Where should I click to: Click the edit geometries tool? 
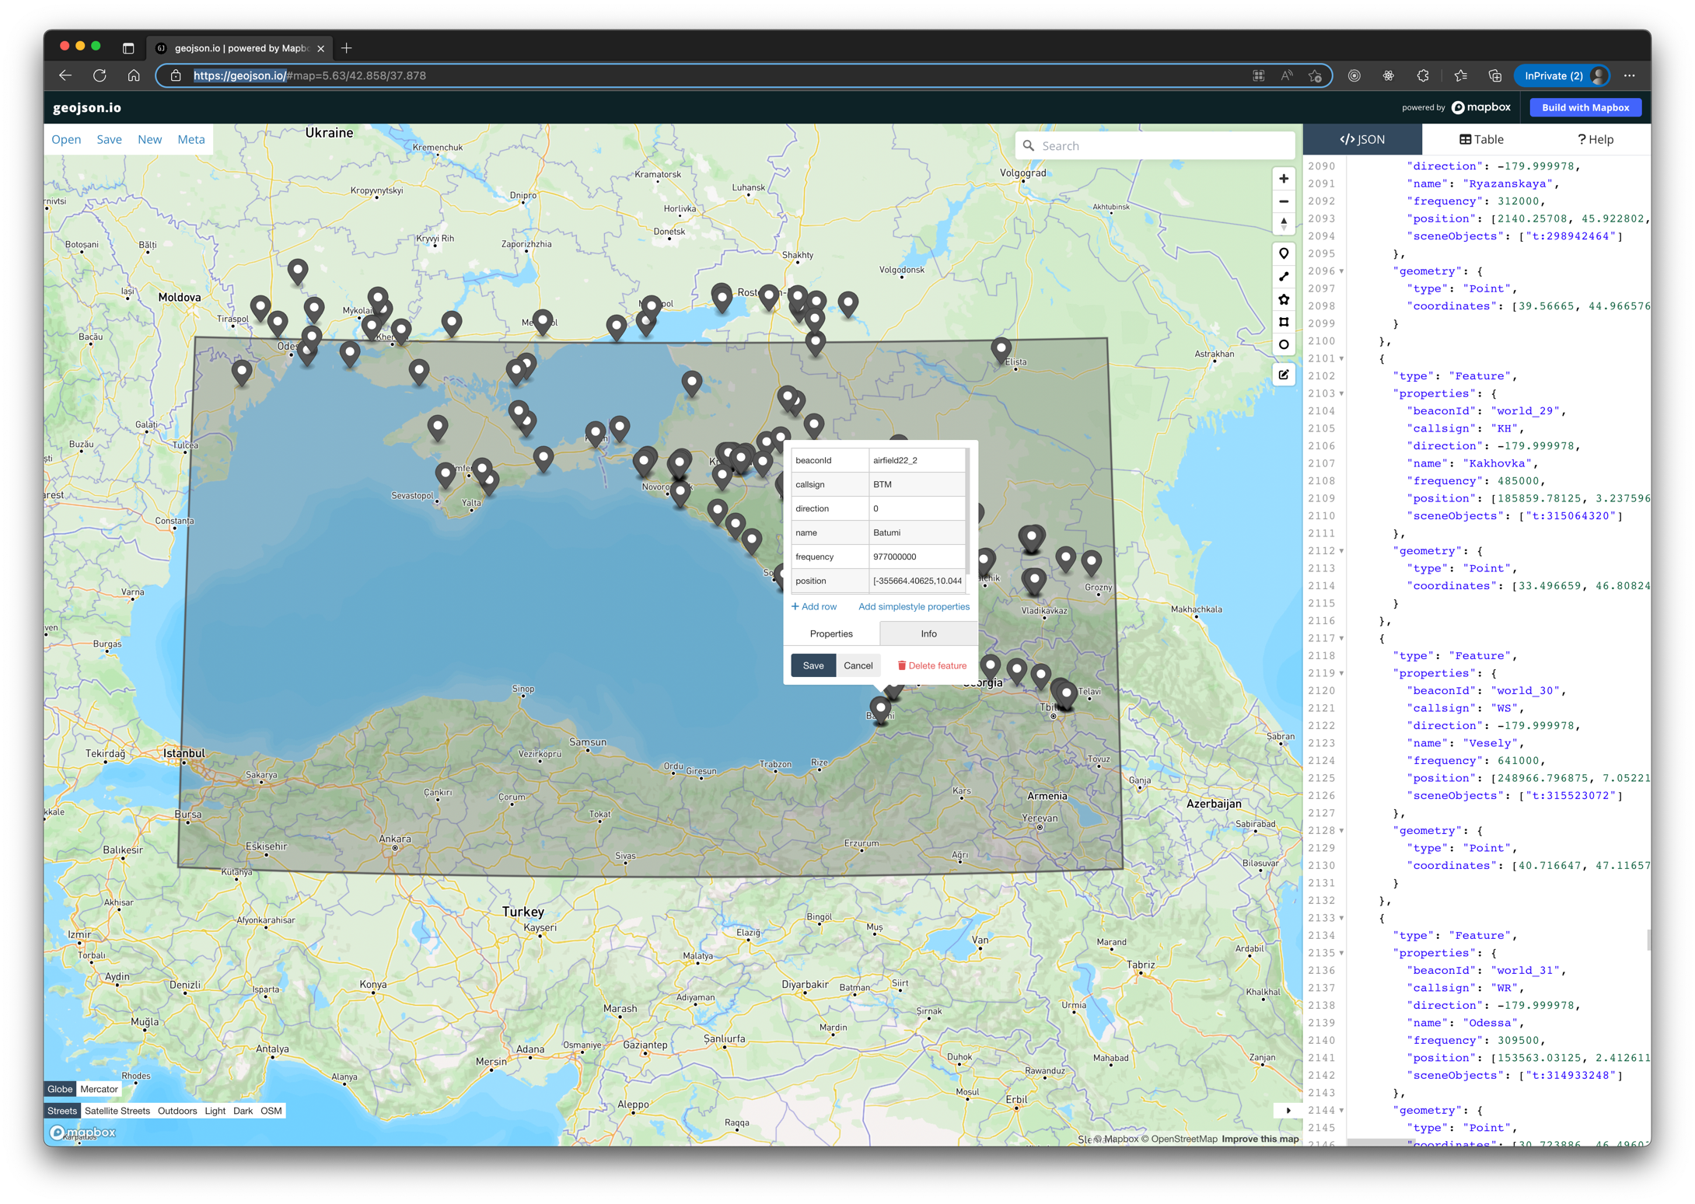[1284, 375]
